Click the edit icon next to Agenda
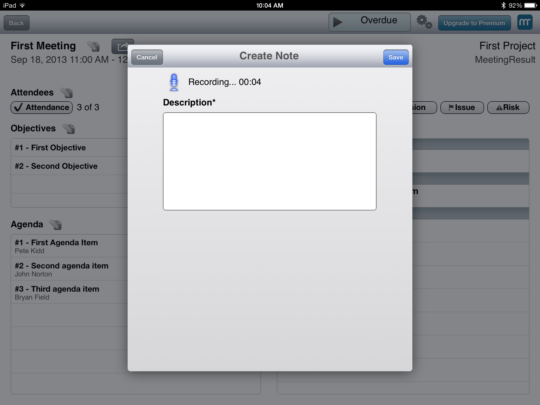The height and width of the screenshot is (405, 540). (56, 225)
